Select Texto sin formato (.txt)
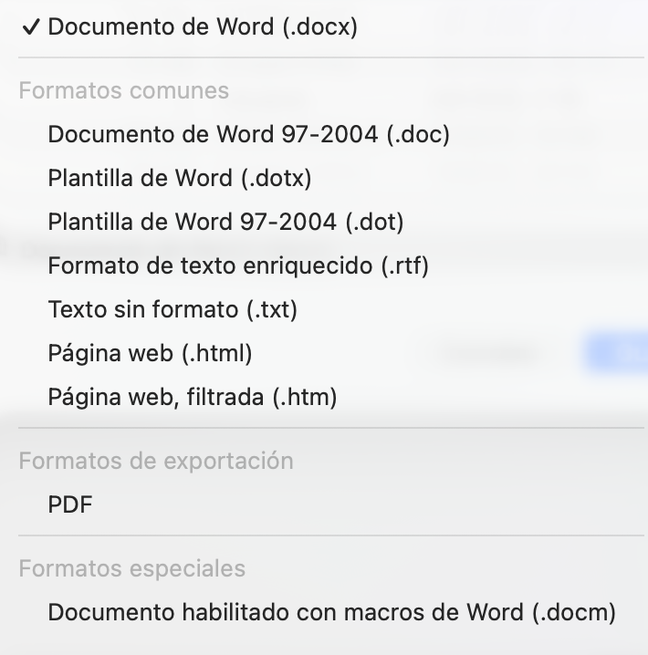This screenshot has height=655, width=648. (172, 310)
